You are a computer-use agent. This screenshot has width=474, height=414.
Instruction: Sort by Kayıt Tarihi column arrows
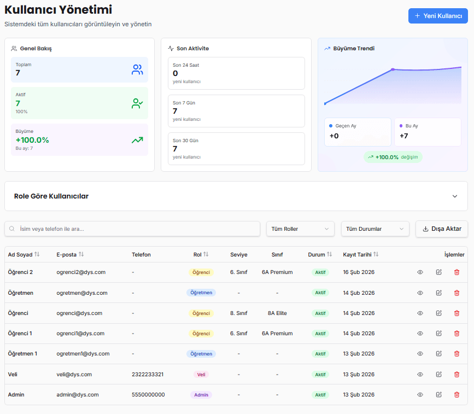click(x=376, y=254)
